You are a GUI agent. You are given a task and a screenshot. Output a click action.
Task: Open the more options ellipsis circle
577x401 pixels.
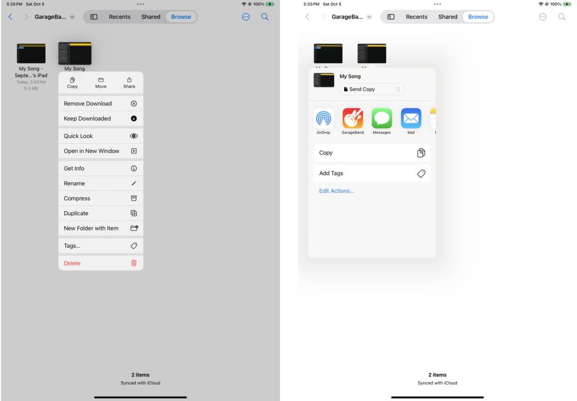pos(246,17)
